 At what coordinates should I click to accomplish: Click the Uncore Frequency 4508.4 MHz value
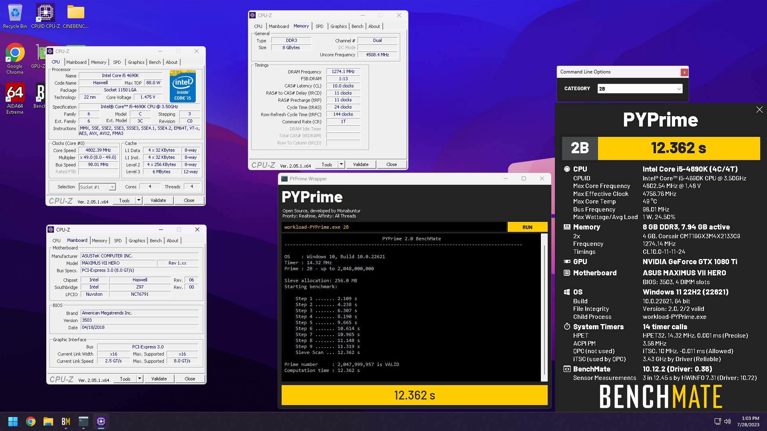point(378,55)
